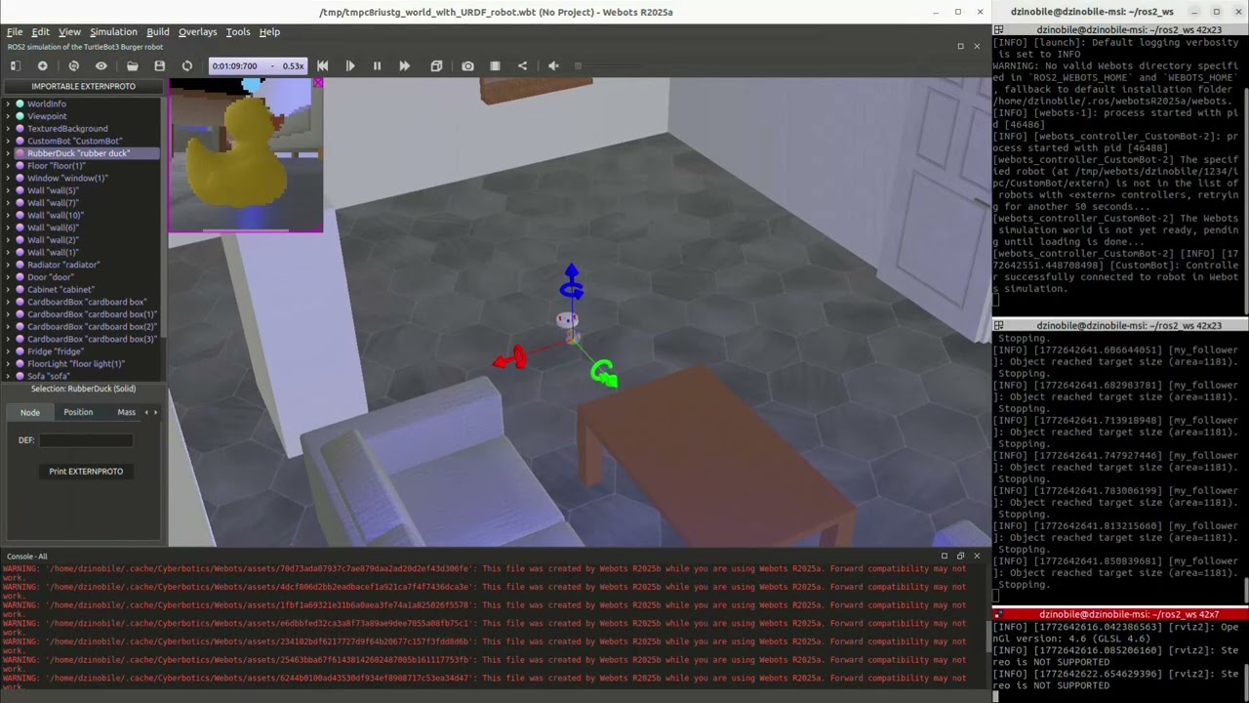The height and width of the screenshot is (703, 1249).
Task: Open the Edit menu
Action: click(x=40, y=31)
